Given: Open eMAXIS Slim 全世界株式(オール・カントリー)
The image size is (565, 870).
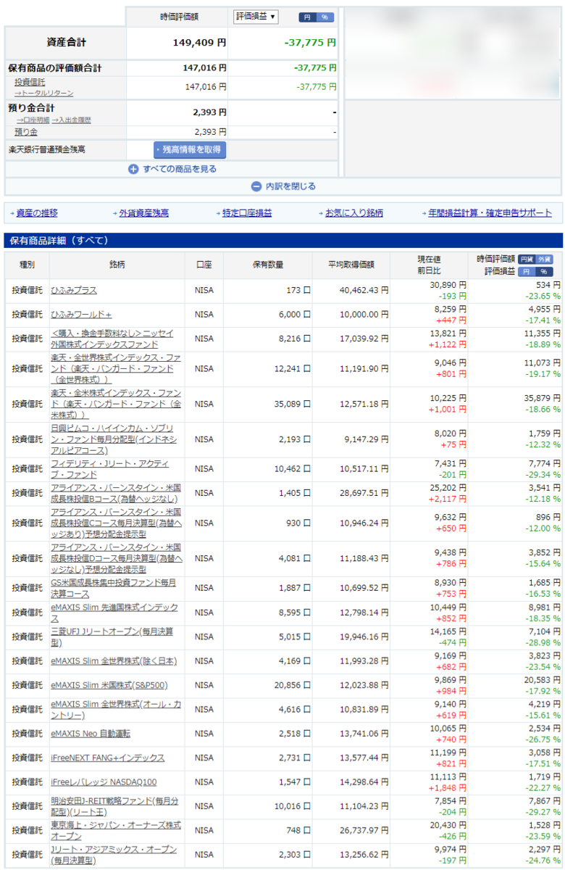Looking at the screenshot, I should pos(115,710).
